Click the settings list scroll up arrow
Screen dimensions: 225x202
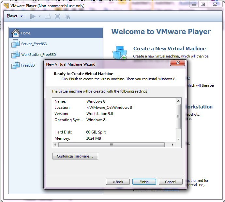click(x=178, y=101)
